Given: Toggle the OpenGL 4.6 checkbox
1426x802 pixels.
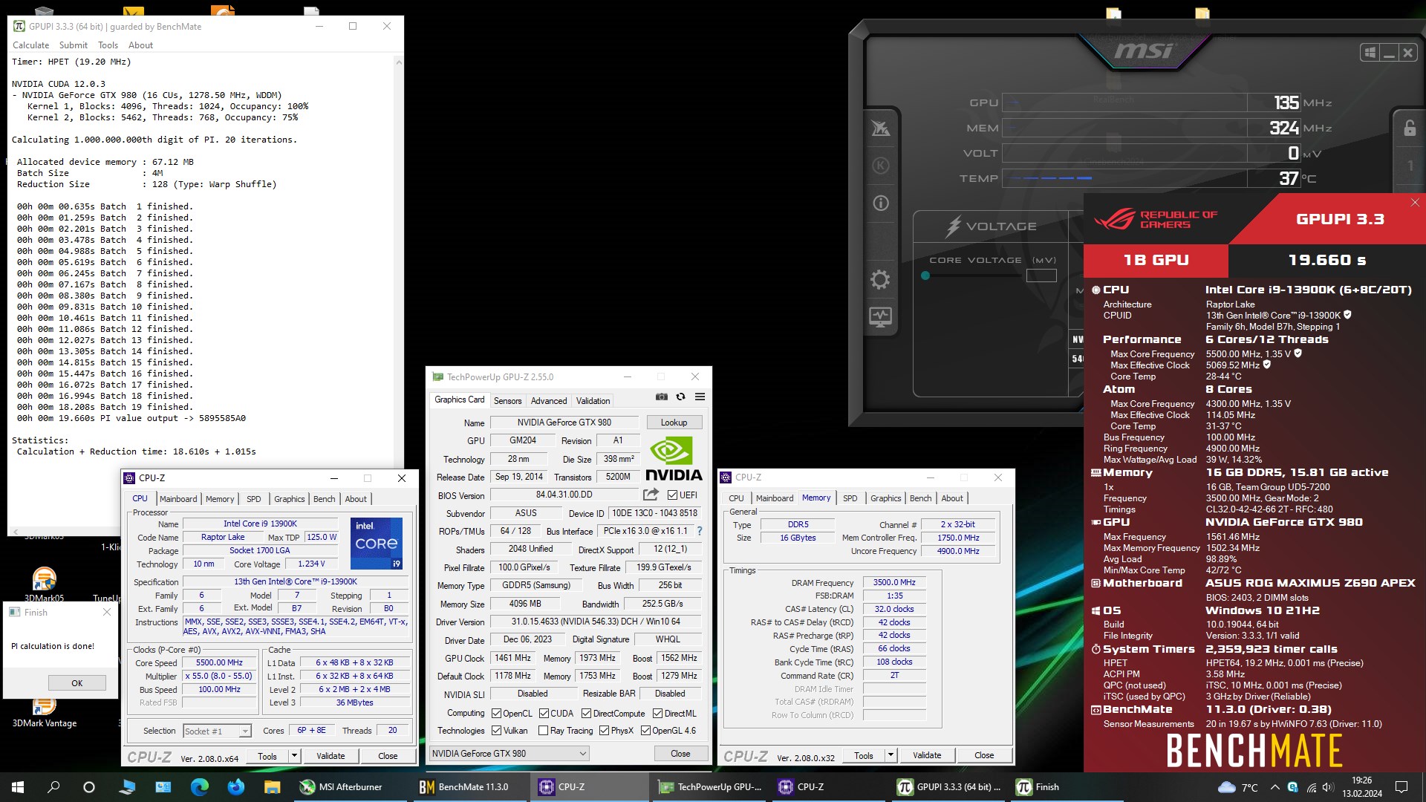Looking at the screenshot, I should point(645,731).
